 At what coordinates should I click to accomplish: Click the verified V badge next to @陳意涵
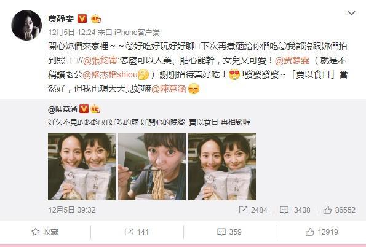(x=84, y=109)
